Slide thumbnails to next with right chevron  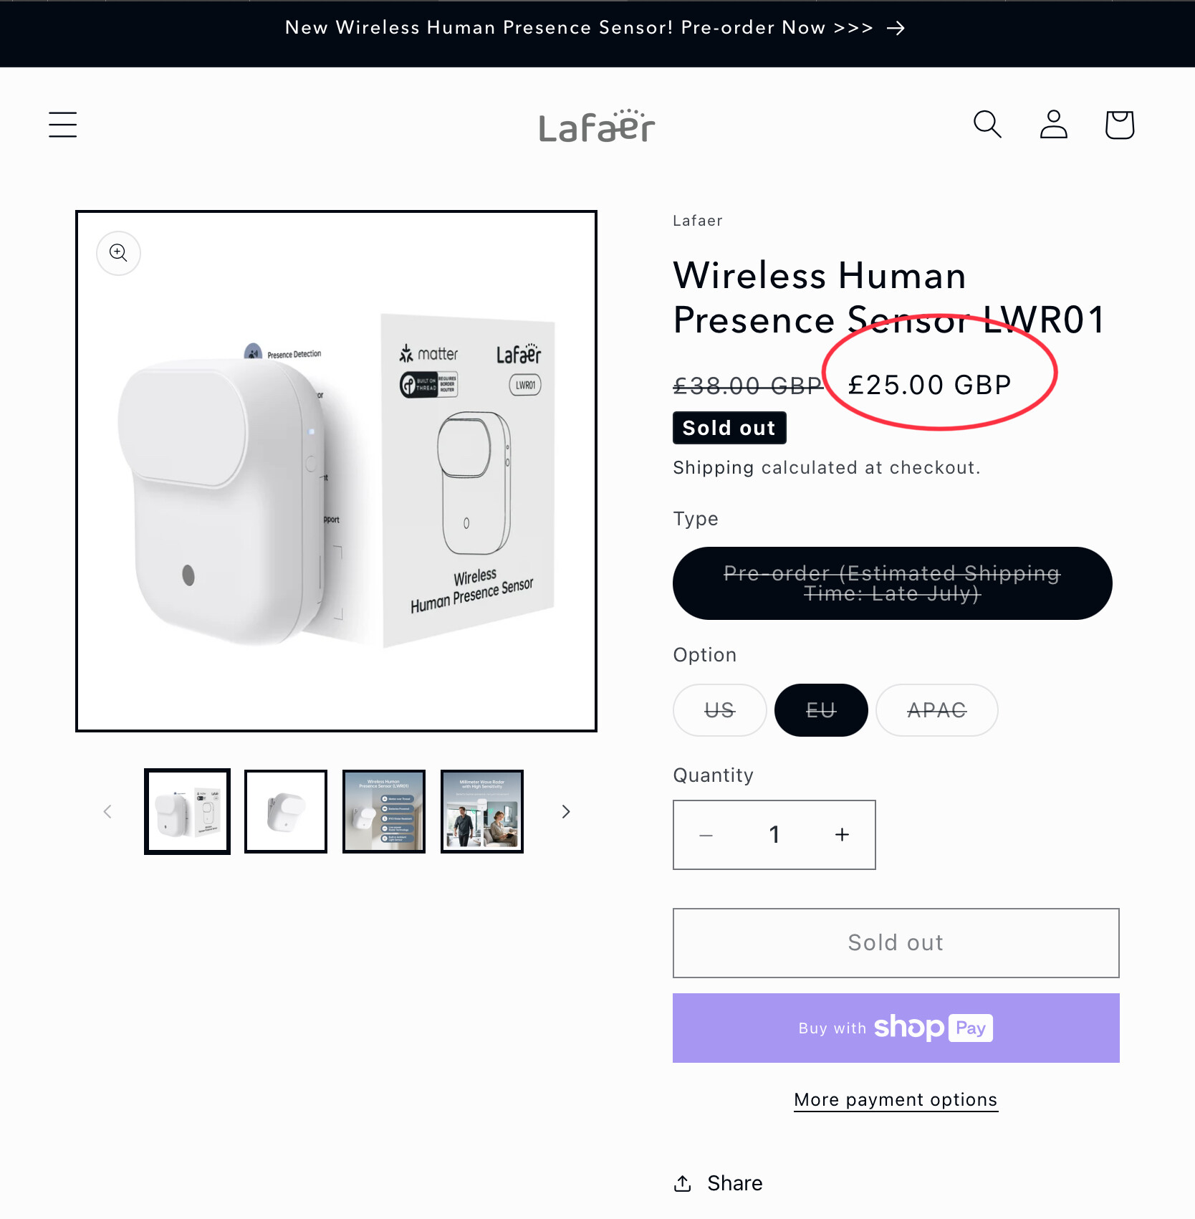coord(566,812)
